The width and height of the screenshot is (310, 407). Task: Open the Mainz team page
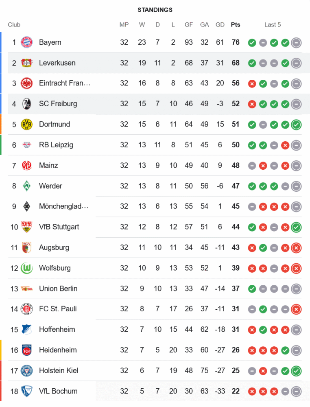pos(48,165)
